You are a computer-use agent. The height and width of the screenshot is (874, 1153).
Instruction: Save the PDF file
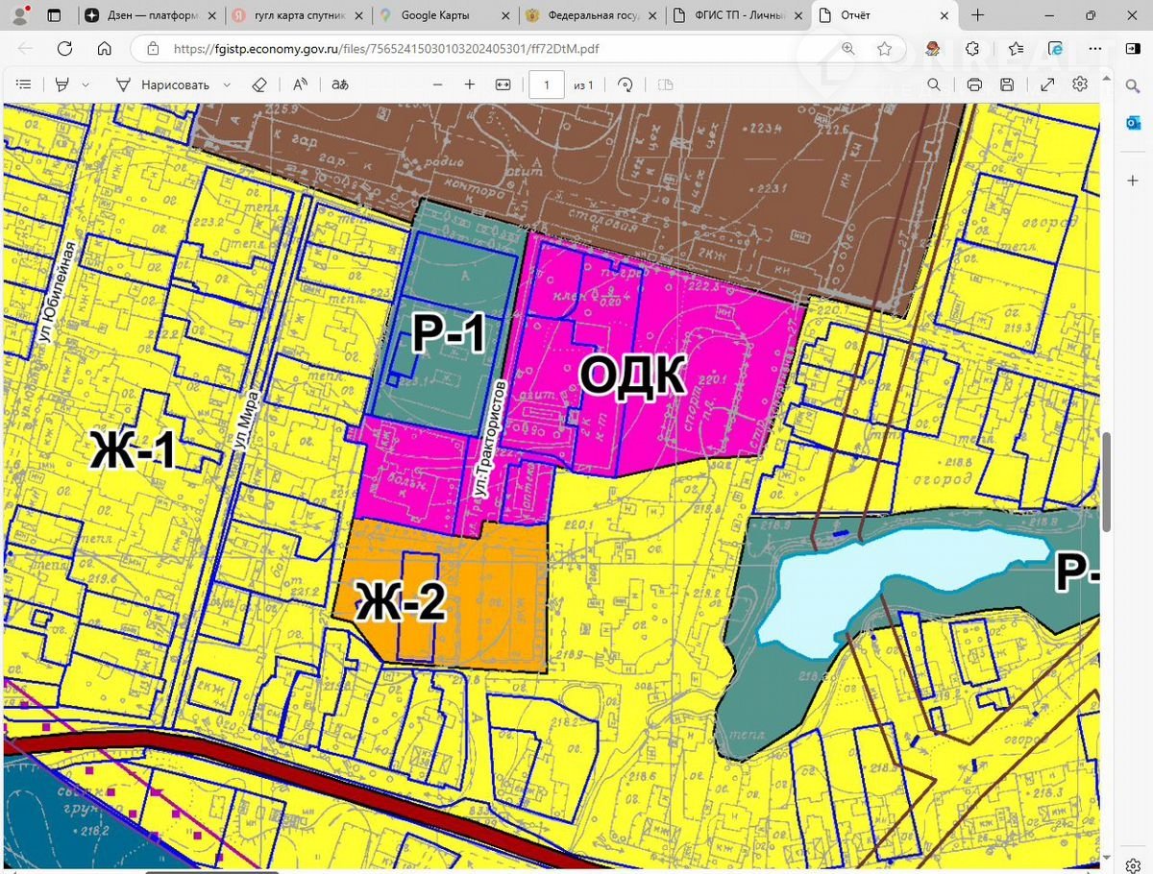tap(1007, 85)
